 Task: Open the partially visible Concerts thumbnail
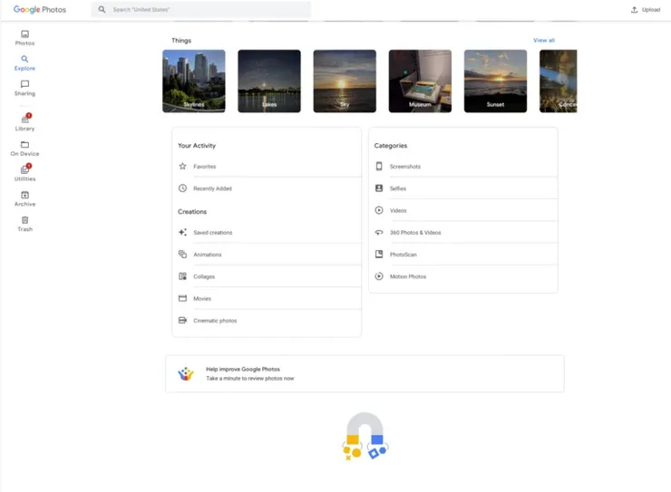click(559, 82)
